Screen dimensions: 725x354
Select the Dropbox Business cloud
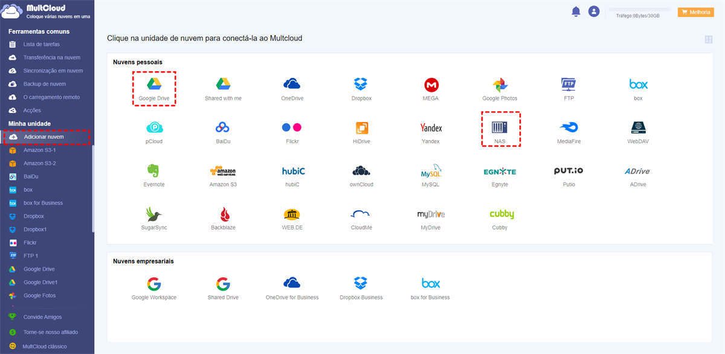361,283
